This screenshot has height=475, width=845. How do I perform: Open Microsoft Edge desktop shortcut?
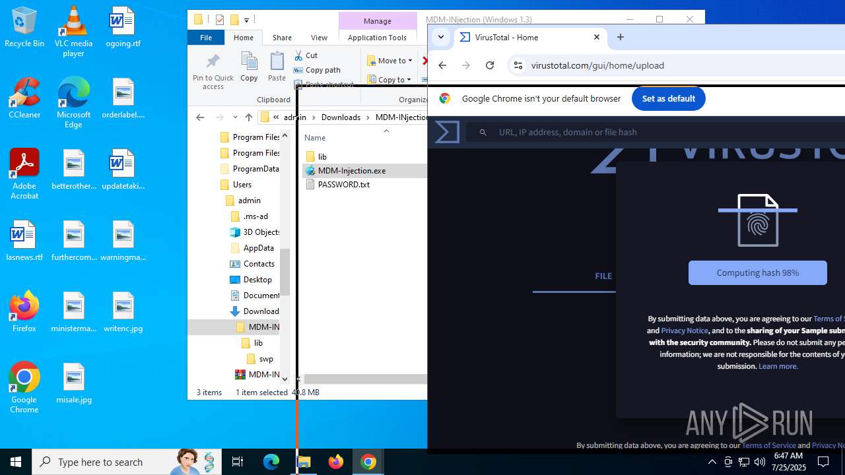point(73,103)
